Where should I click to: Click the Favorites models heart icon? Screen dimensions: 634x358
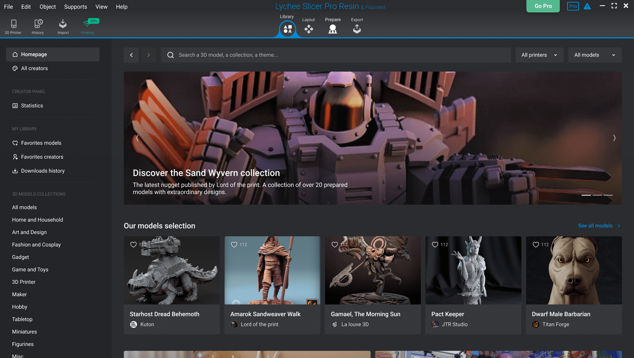tap(15, 143)
